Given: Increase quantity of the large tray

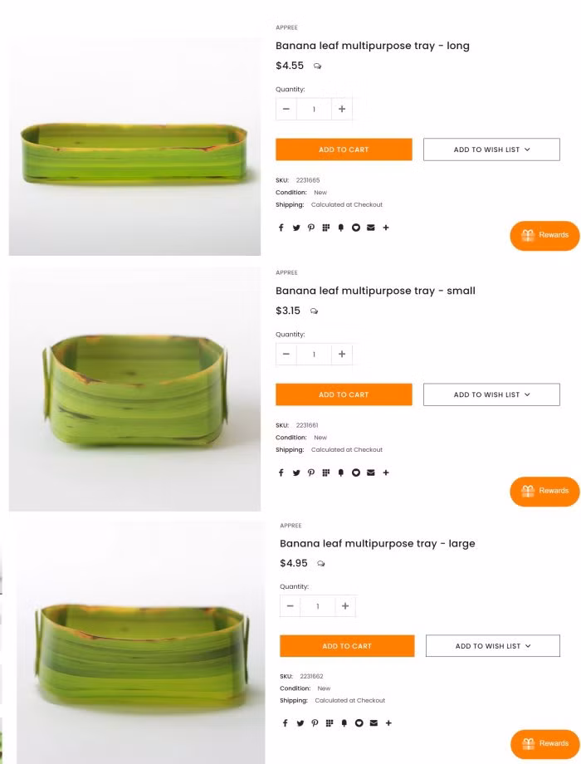Looking at the screenshot, I should coord(344,605).
